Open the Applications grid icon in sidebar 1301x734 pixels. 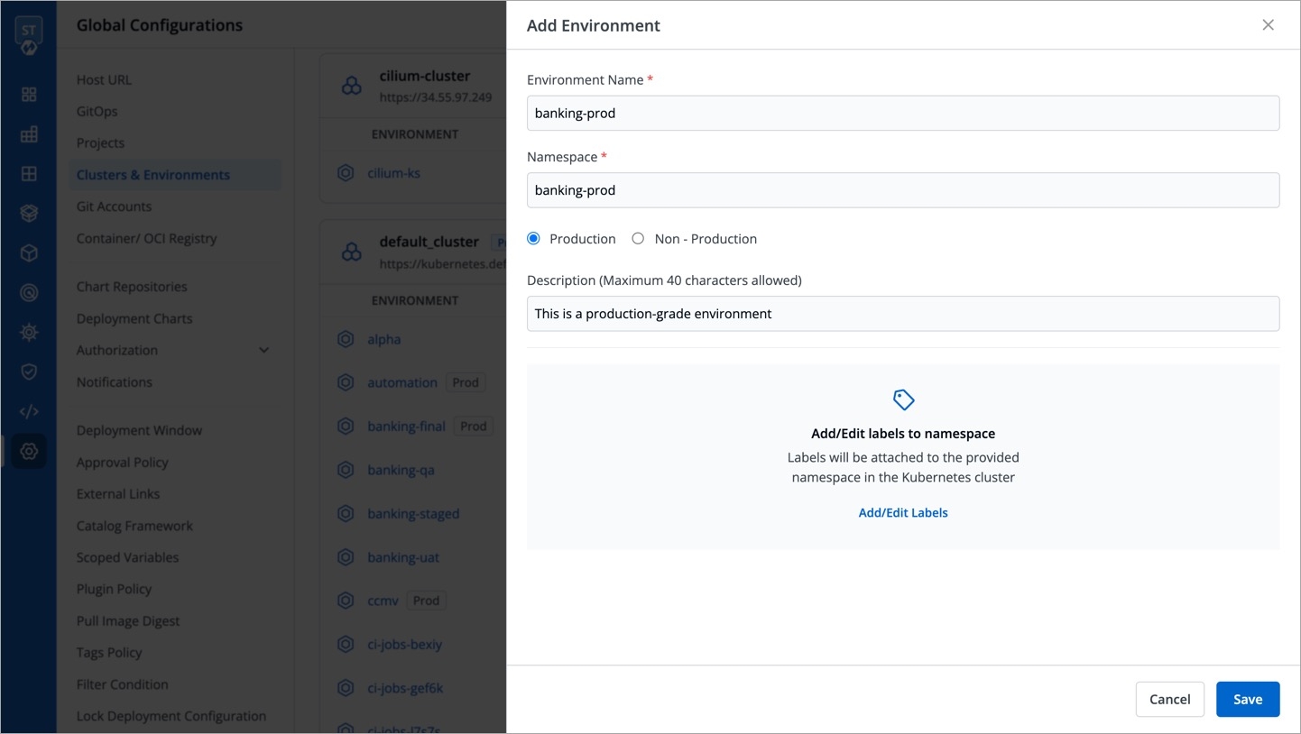pyautogui.click(x=29, y=94)
